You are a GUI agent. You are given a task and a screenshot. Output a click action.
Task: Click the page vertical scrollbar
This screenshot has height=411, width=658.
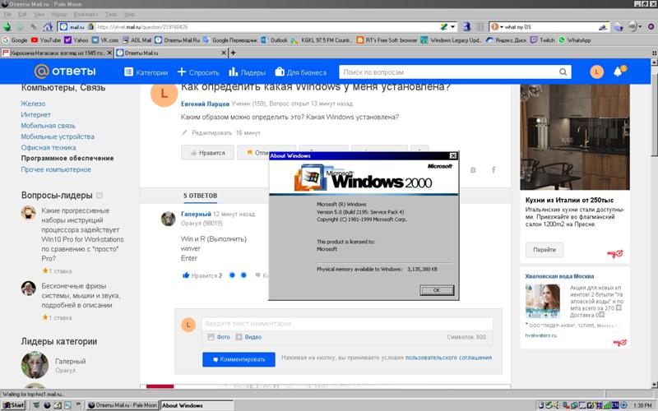pos(654,223)
